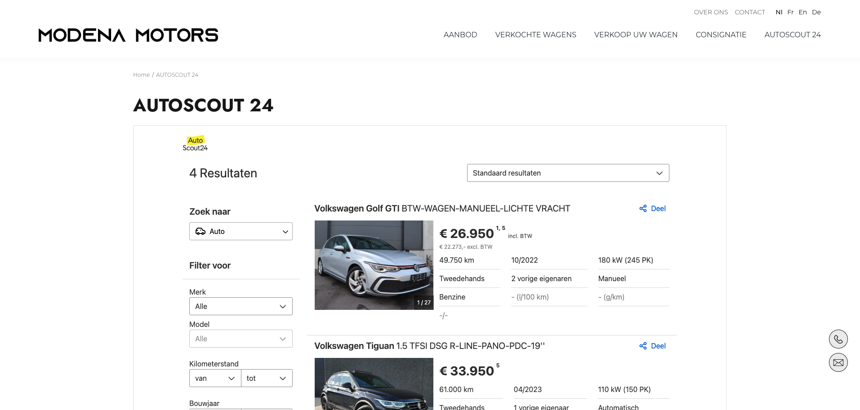The image size is (860, 410).
Task: Open the Kilometerstand tot dropdown
Action: pos(267,378)
